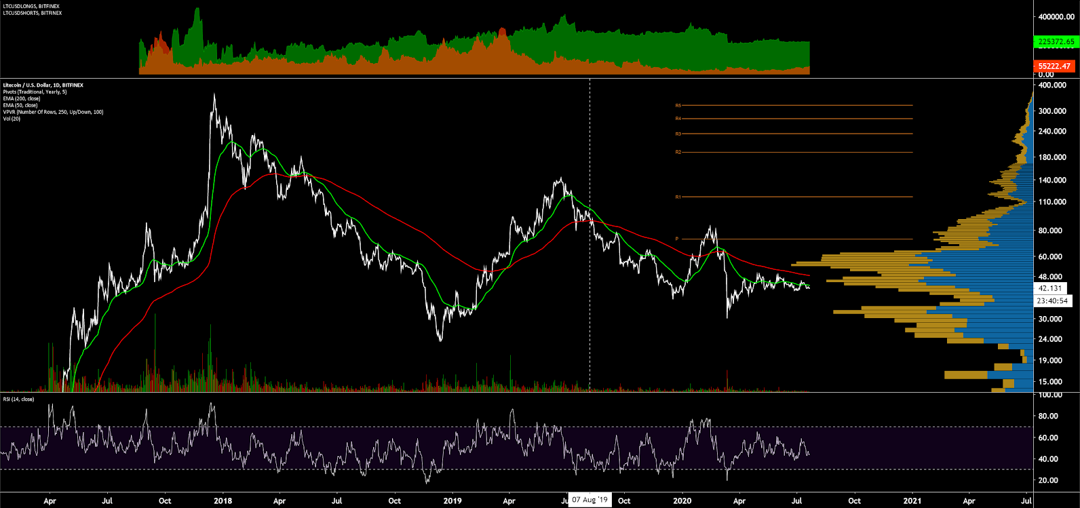The width and height of the screenshot is (1080, 508).
Task: Click the 400.000 price scale label
Action: (x=1052, y=85)
